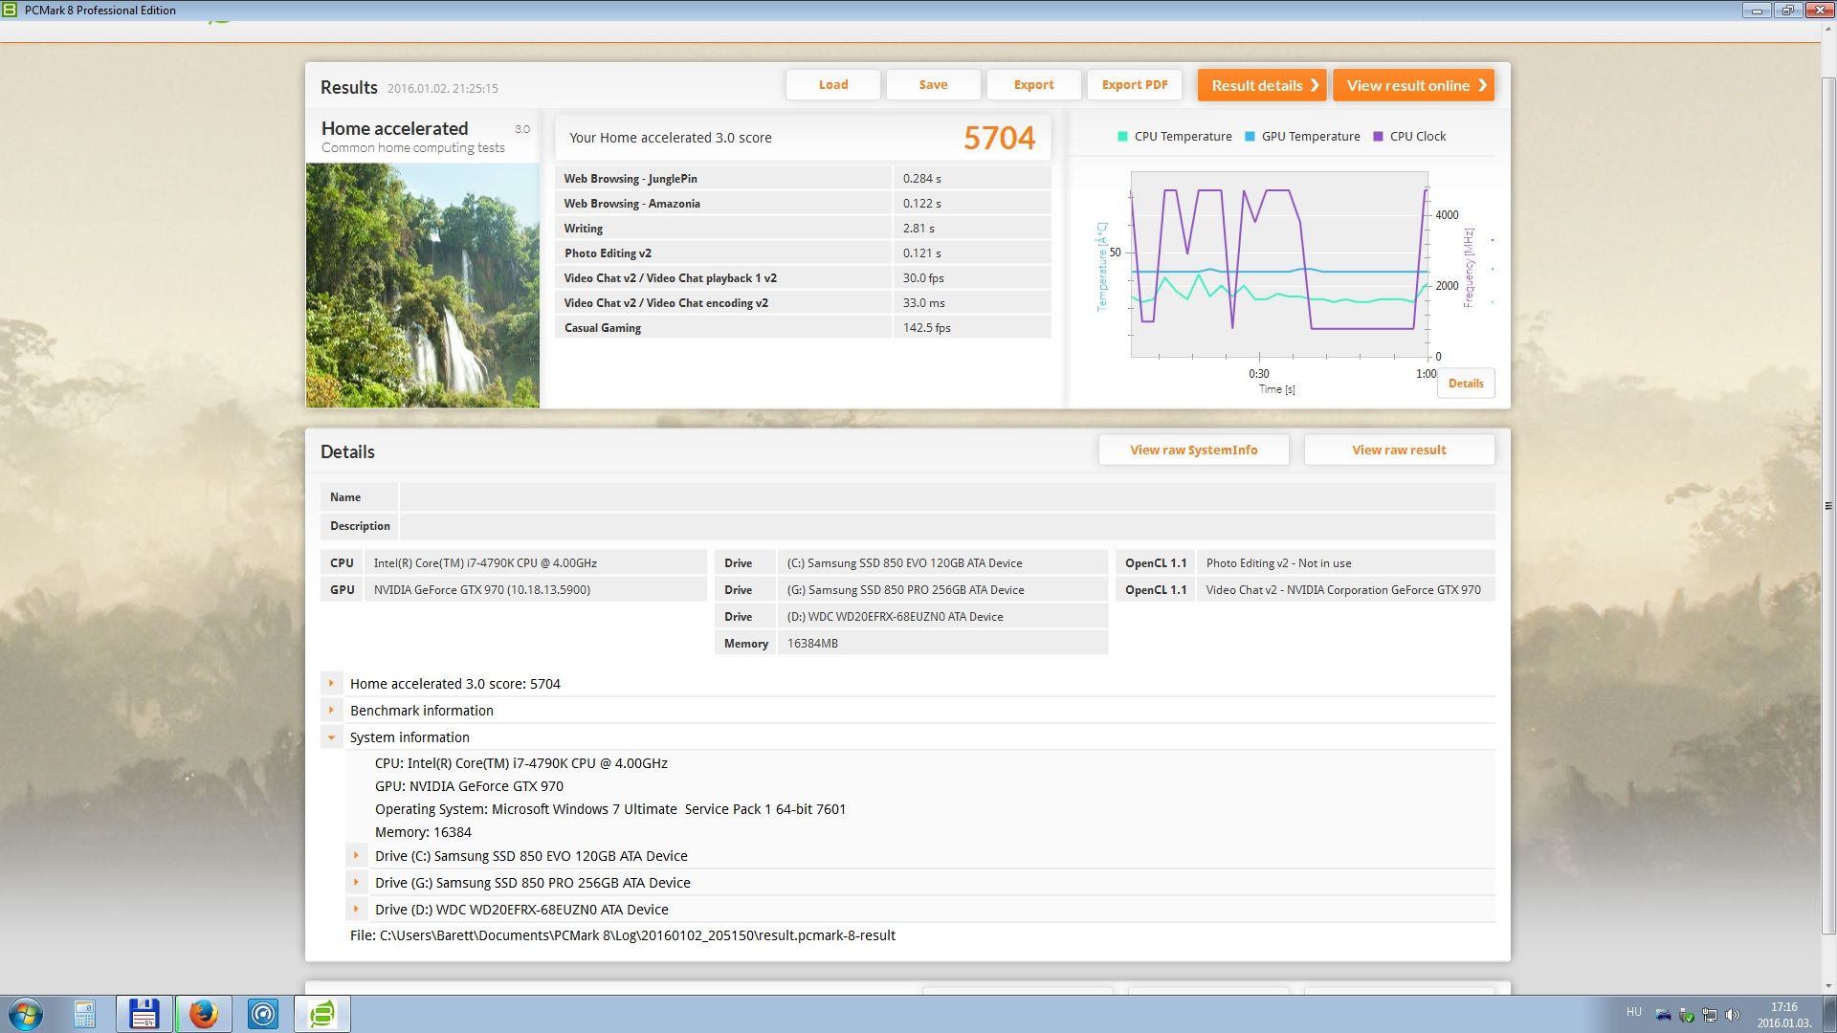1837x1033 pixels.
Task: Select the Web Browsing - Amazonia row
Action: click(803, 203)
